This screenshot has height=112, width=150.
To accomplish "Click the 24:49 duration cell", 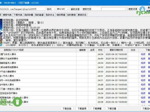I will 100,59.
